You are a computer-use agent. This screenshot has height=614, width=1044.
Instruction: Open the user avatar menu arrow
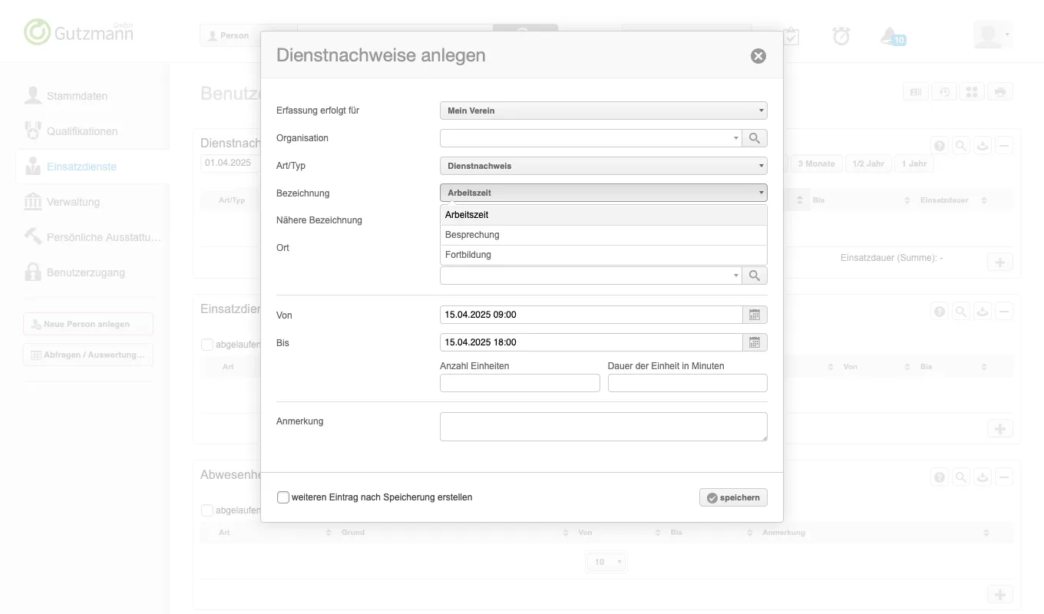[x=1006, y=35]
